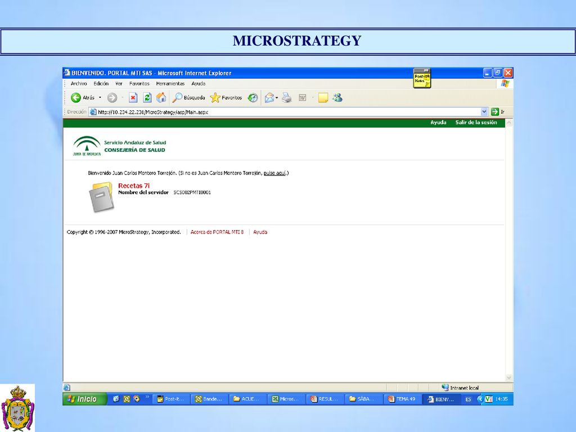Image resolution: width=576 pixels, height=432 pixels.
Task: Open the Herramientas menu
Action: (170, 84)
